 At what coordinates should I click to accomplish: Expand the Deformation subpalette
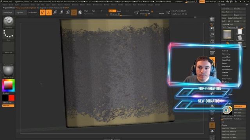point(227,79)
